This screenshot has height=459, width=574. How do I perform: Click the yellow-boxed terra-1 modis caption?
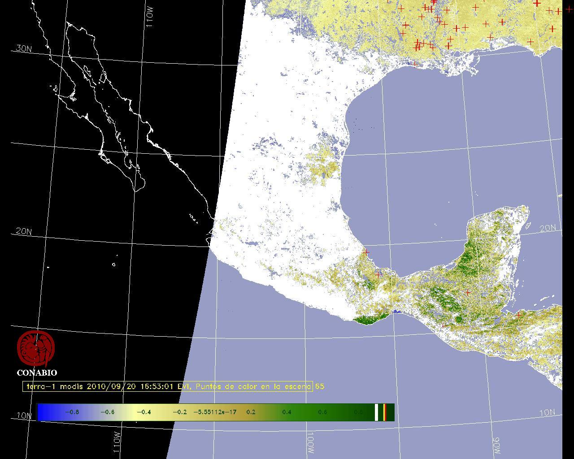[x=168, y=386]
